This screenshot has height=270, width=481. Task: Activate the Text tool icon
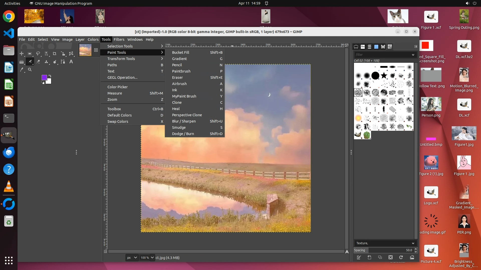71,61
